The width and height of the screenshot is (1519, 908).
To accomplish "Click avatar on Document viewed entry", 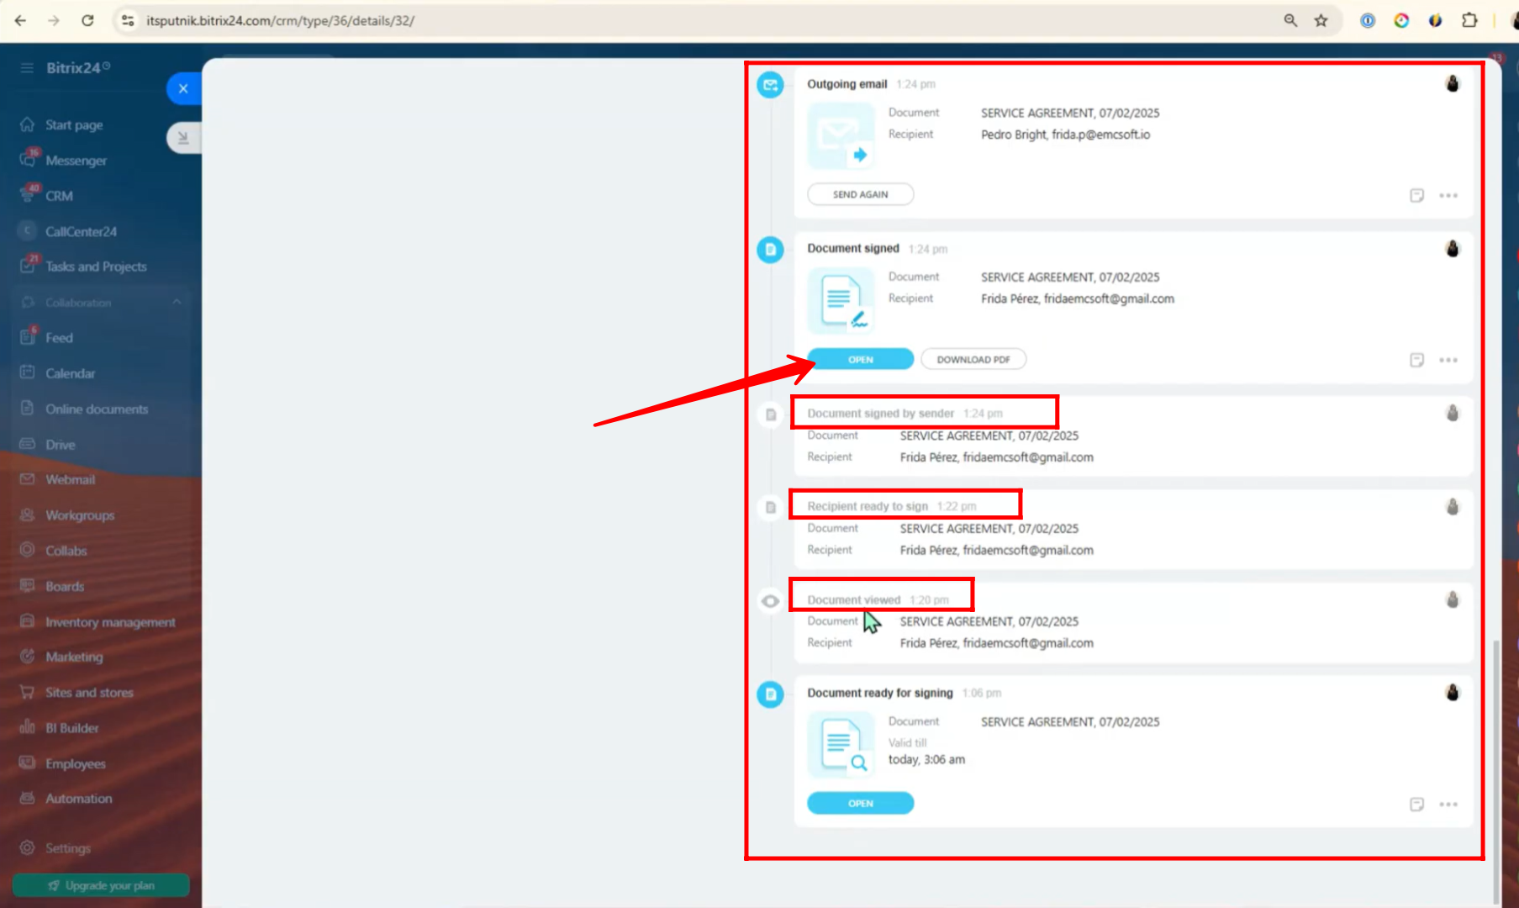I will coord(1453,599).
